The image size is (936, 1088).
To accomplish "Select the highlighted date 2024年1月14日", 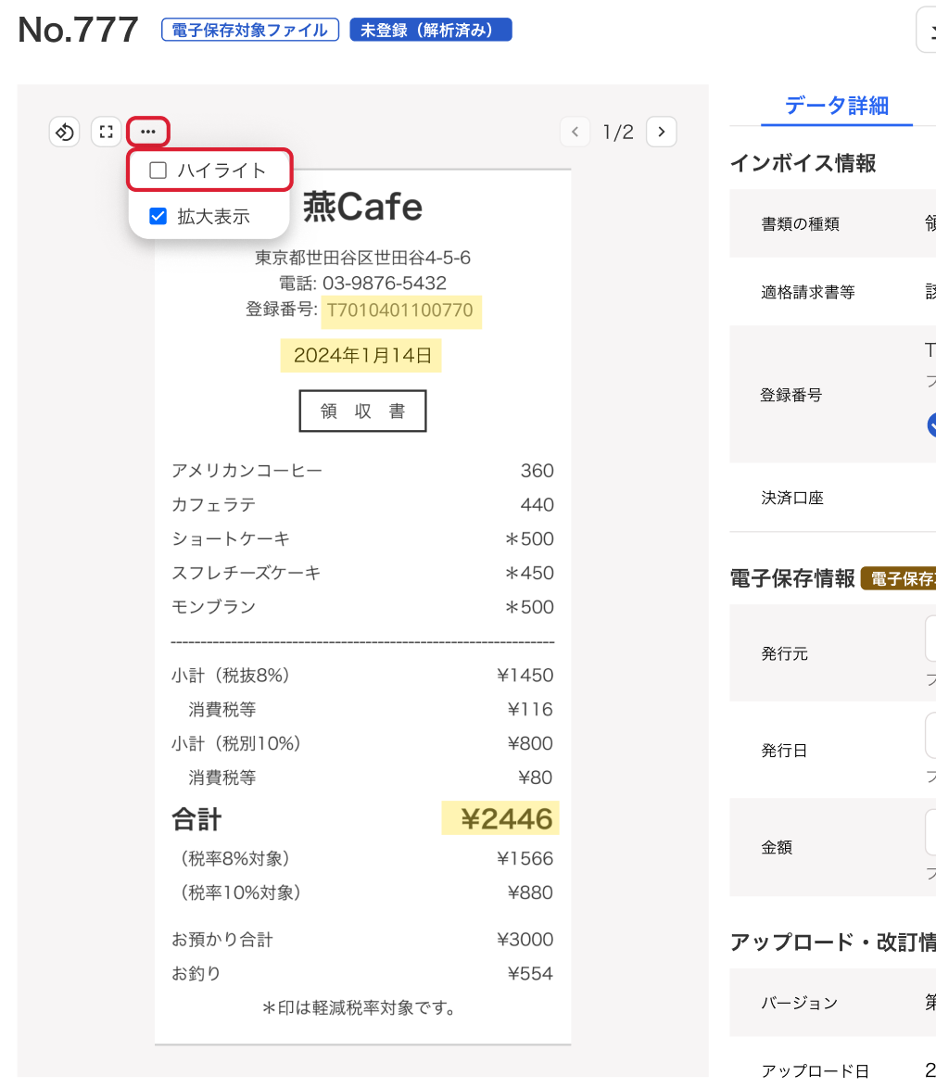I will (x=361, y=356).
